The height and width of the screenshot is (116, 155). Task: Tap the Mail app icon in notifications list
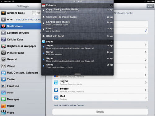pos(56,97)
